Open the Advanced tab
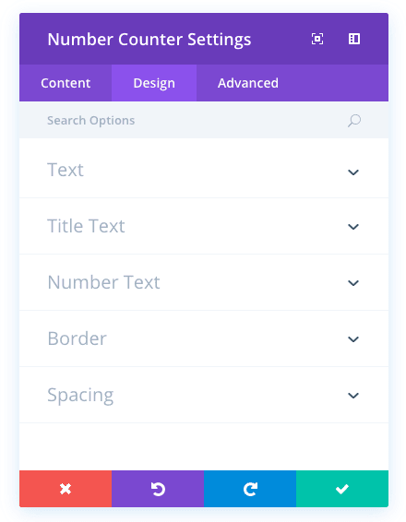Viewport: 406px width, 522px height. coord(248,83)
